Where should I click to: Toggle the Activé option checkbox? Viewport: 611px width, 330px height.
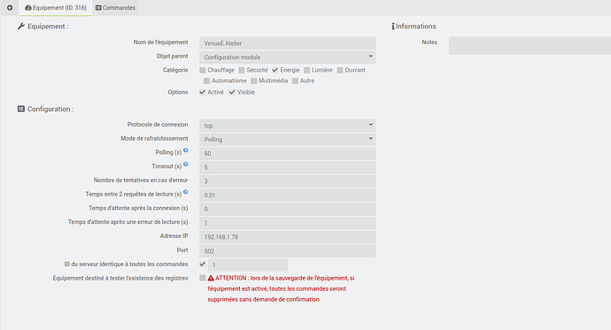pos(202,92)
